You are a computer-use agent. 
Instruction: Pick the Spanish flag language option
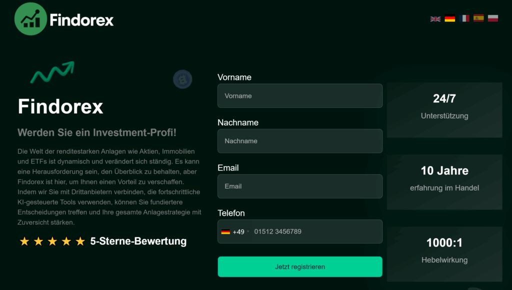[478, 19]
